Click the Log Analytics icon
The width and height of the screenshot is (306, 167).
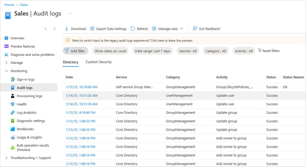click(13, 112)
